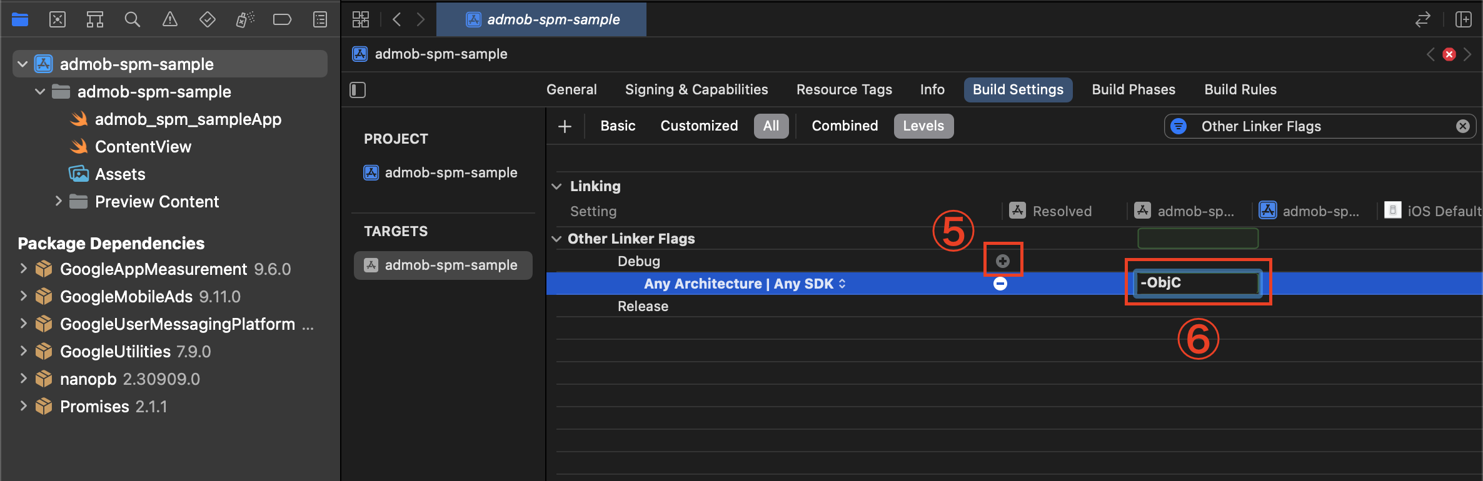Open the Any Architecture | Any SDK dropdown
Viewport: 1483px width, 481px height.
click(x=745, y=284)
